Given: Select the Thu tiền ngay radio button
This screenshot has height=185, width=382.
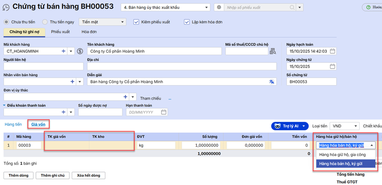Looking at the screenshot, I should click(x=45, y=22).
